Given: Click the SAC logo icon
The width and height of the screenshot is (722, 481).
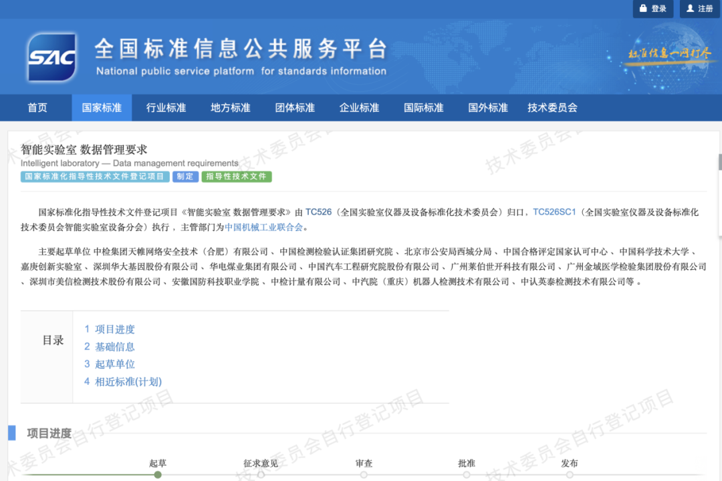Looking at the screenshot, I should (x=51, y=57).
